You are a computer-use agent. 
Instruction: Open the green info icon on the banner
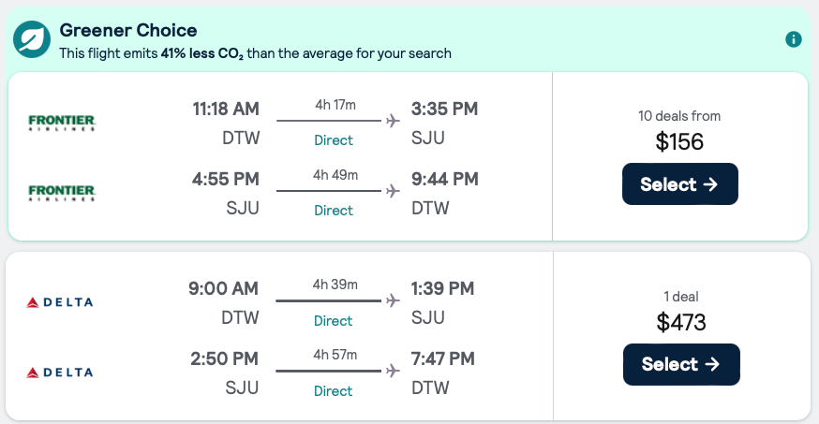(794, 39)
